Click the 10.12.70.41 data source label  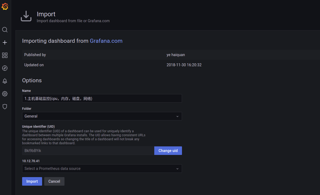click(31, 161)
